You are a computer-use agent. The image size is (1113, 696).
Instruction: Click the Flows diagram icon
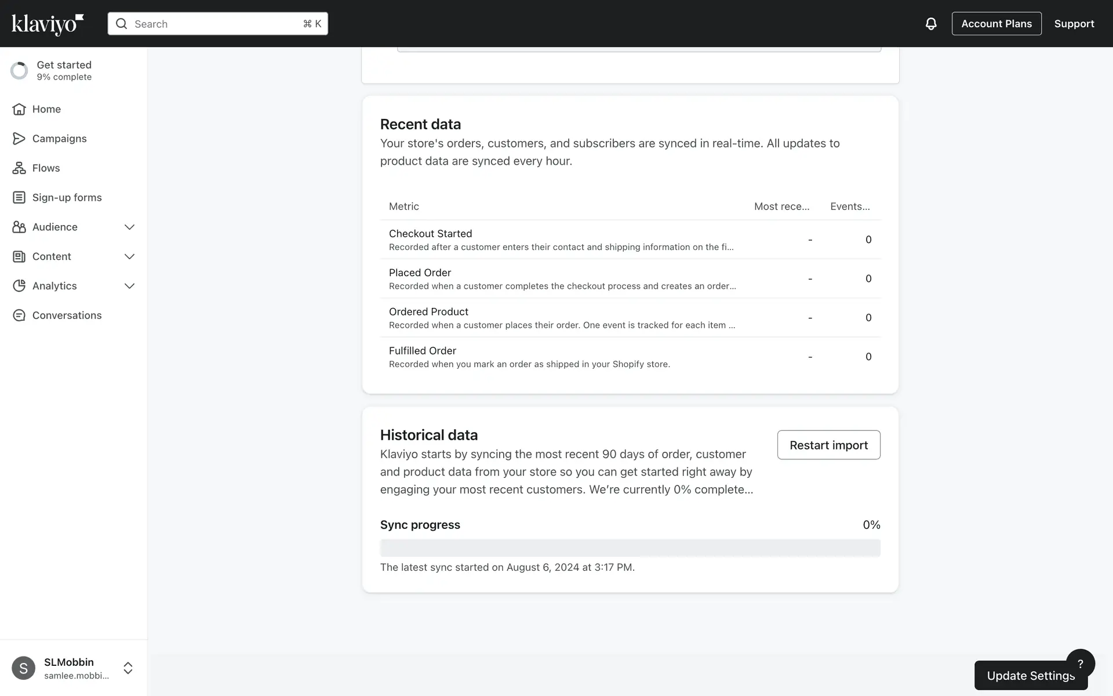[x=19, y=168]
